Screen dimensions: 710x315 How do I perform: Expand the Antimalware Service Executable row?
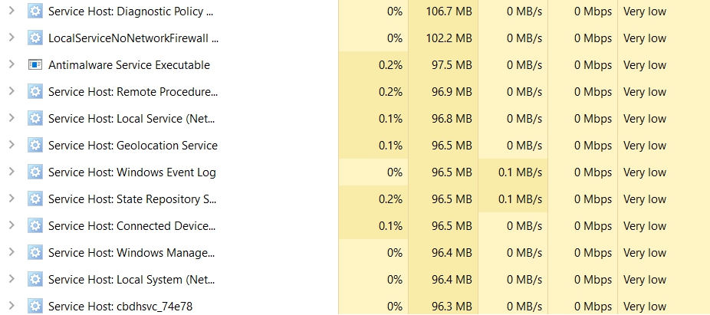coord(12,64)
